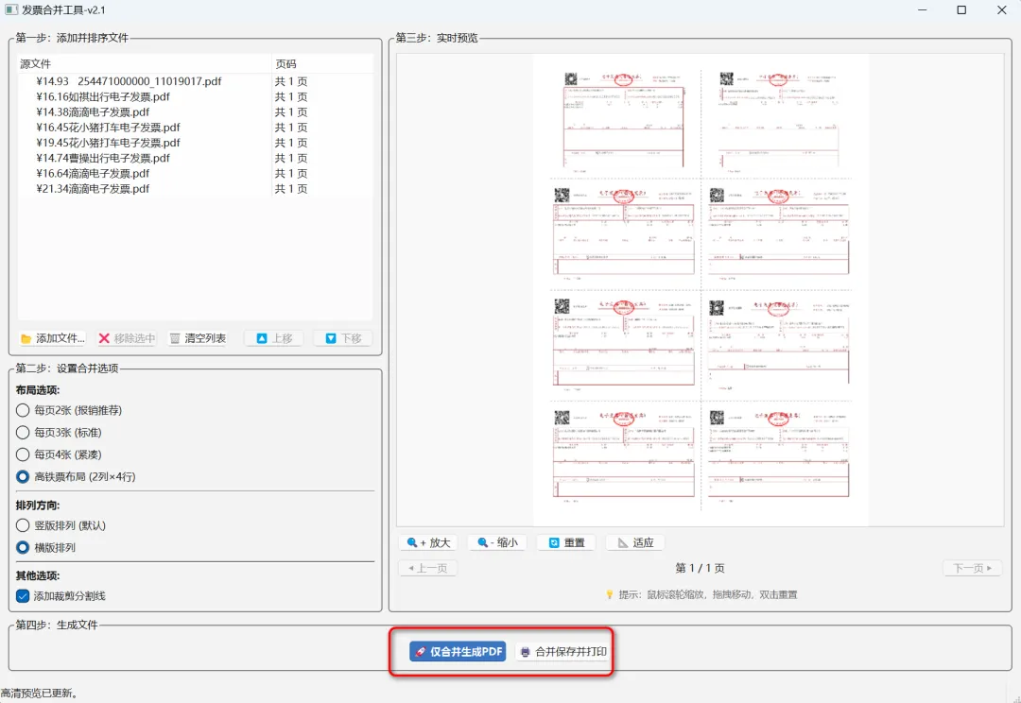Click the trash icon on 清空列表 button
This screenshot has height=703, width=1021.
click(175, 338)
